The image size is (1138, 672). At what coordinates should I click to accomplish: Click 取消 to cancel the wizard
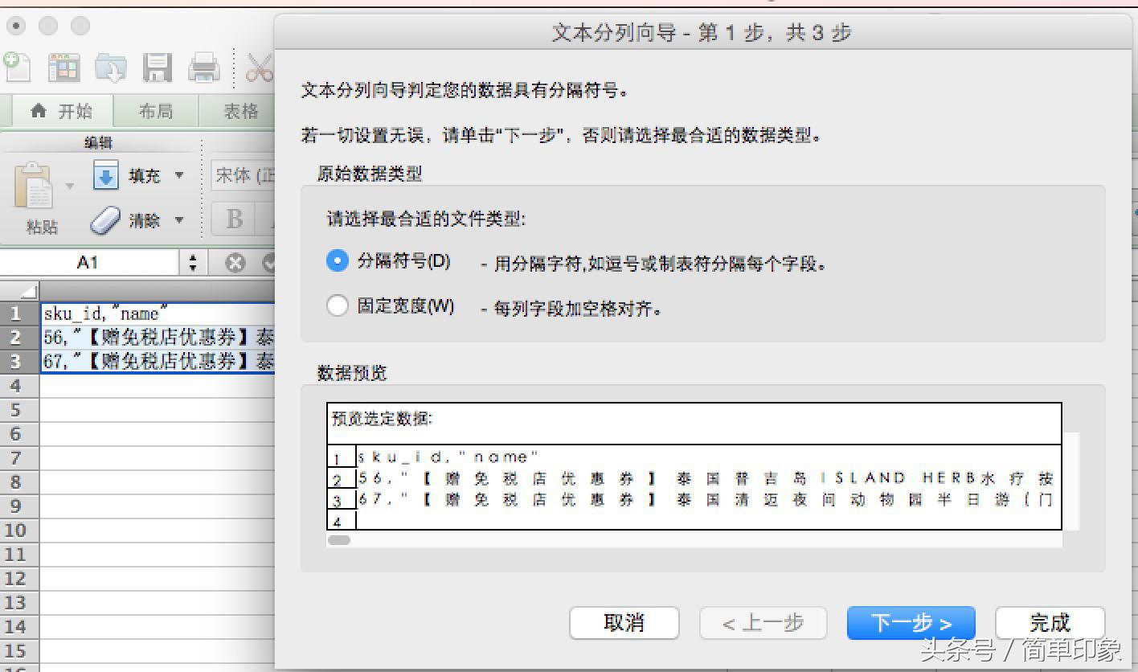point(624,622)
